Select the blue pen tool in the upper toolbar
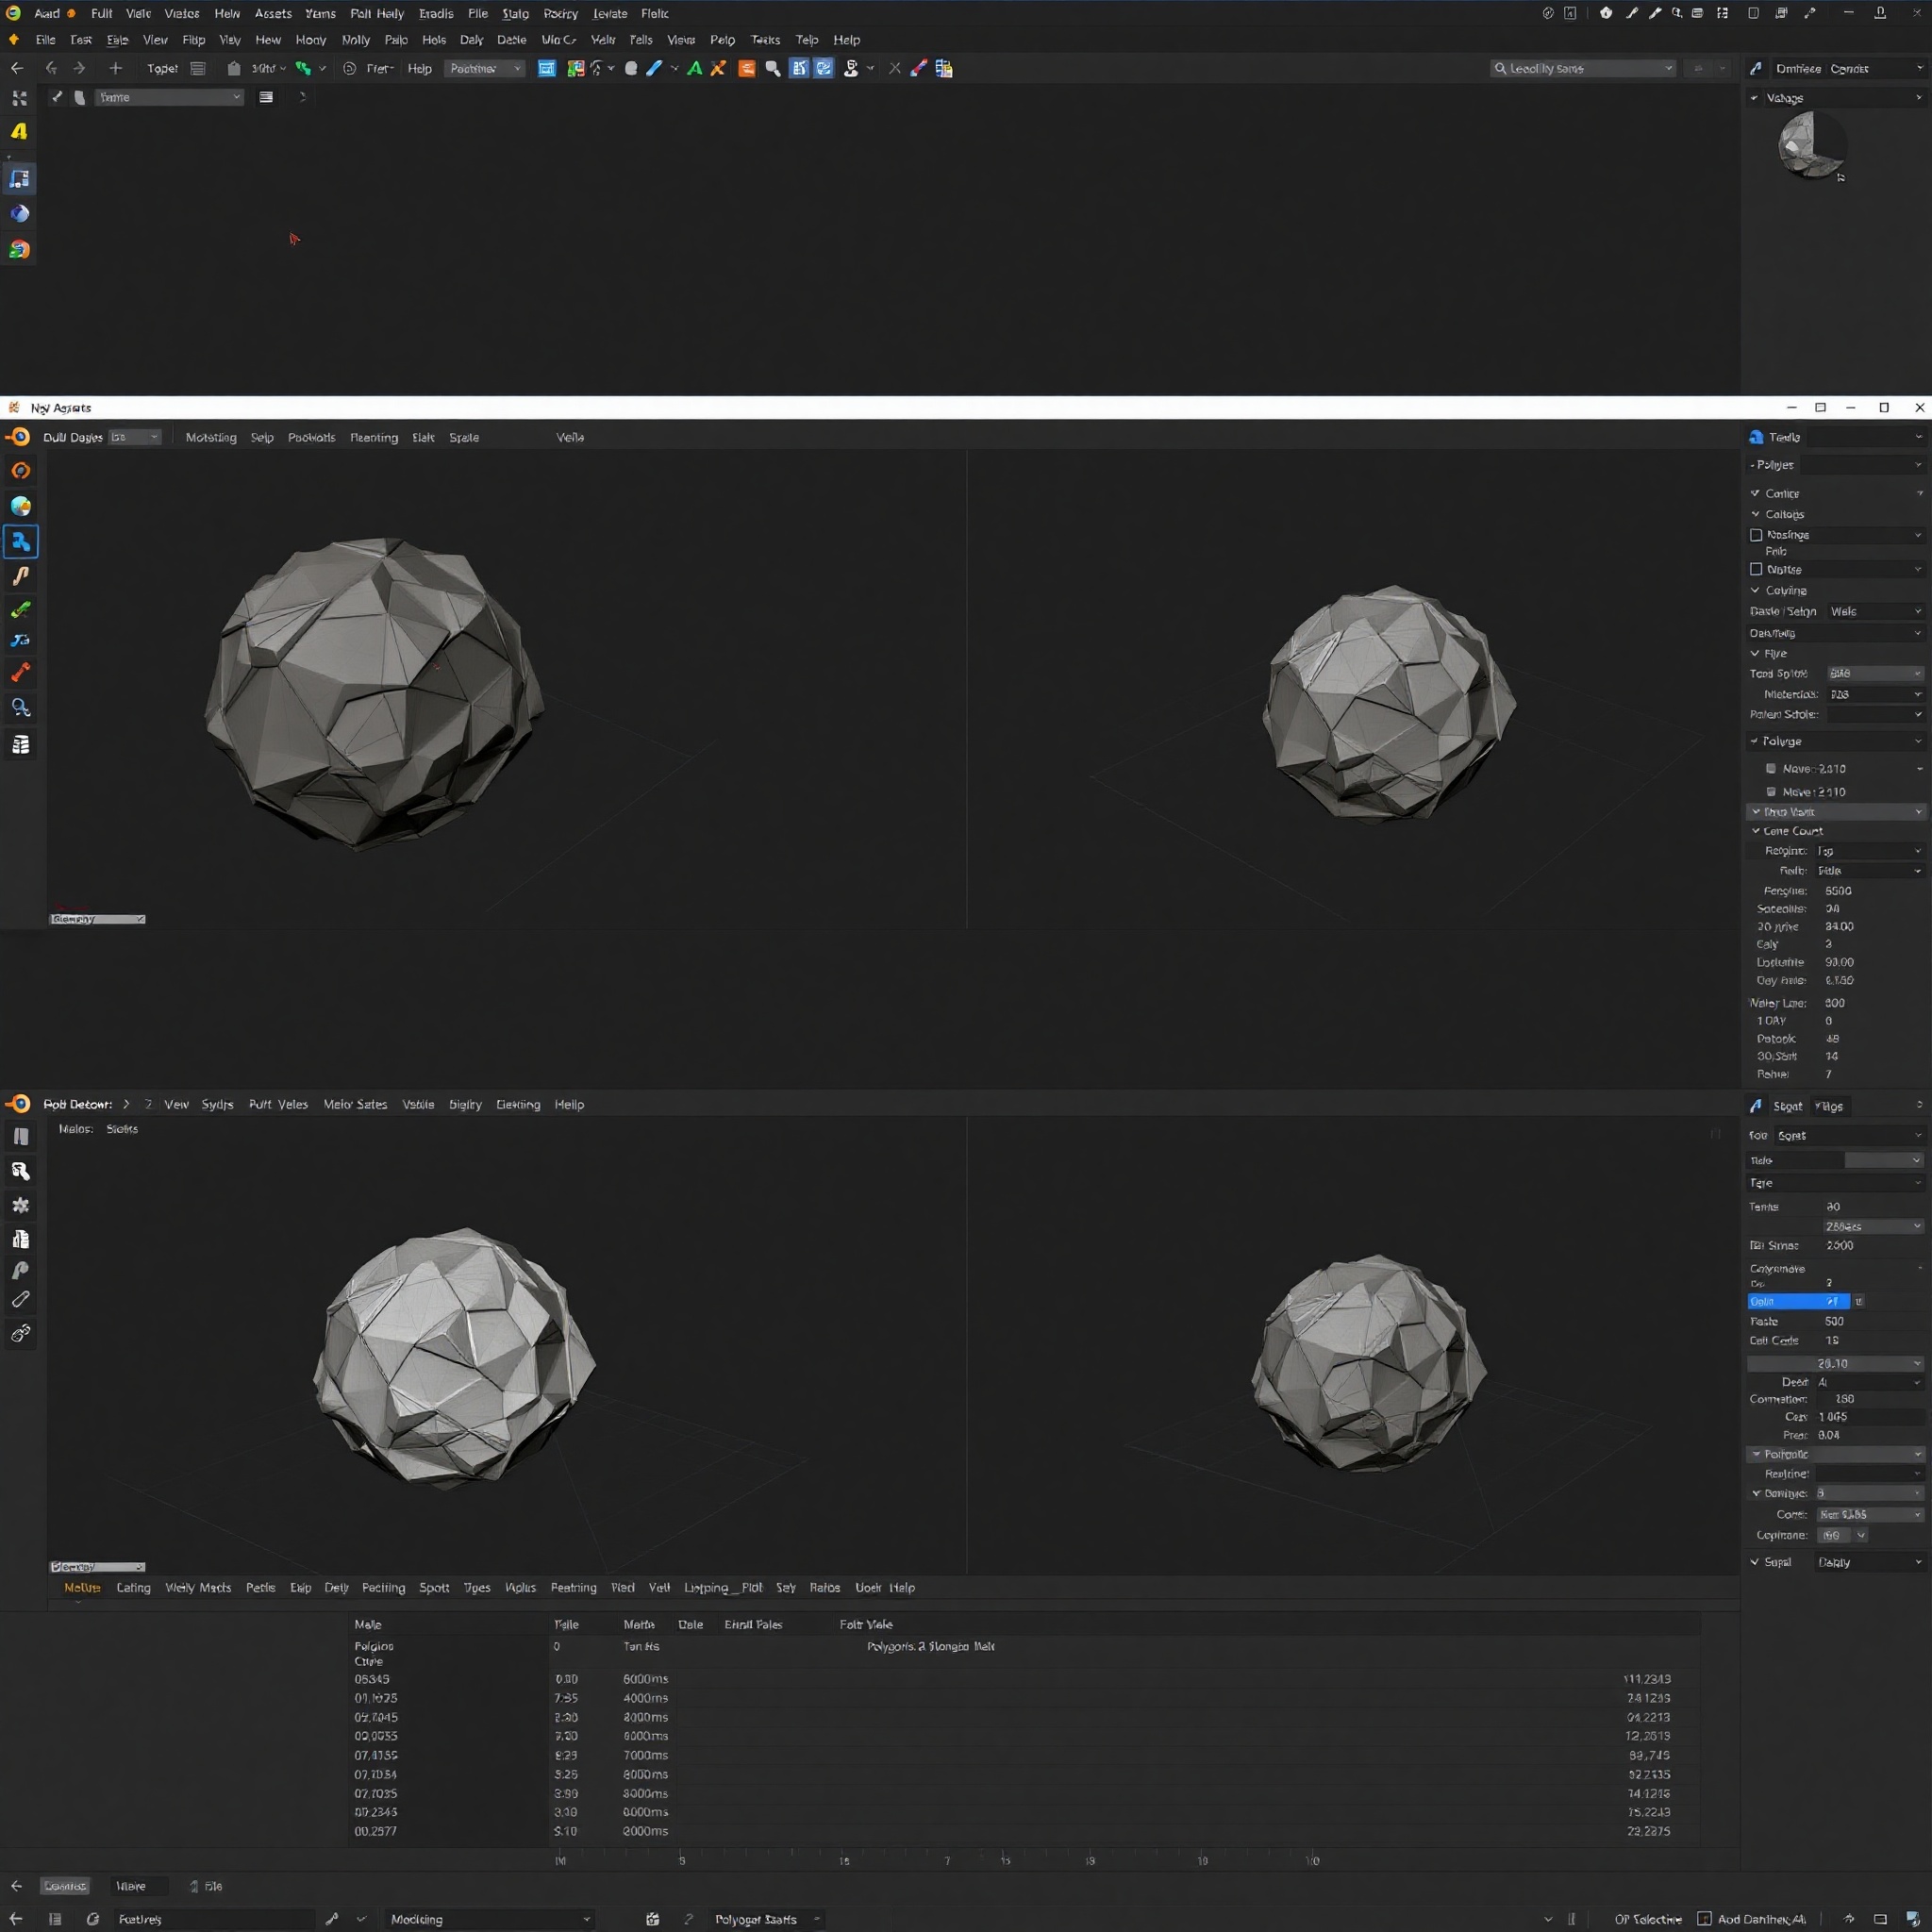 tap(654, 68)
